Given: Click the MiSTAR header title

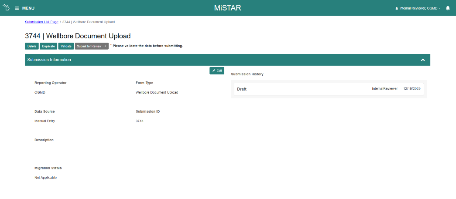Looking at the screenshot, I should pos(228,8).
